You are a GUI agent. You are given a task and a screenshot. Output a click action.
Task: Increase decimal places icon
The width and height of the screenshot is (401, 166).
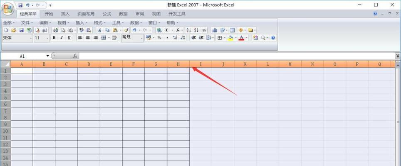[x=175, y=38]
